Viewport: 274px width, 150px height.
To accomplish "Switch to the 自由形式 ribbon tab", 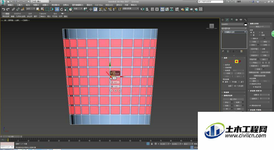I will click(x=18, y=14).
